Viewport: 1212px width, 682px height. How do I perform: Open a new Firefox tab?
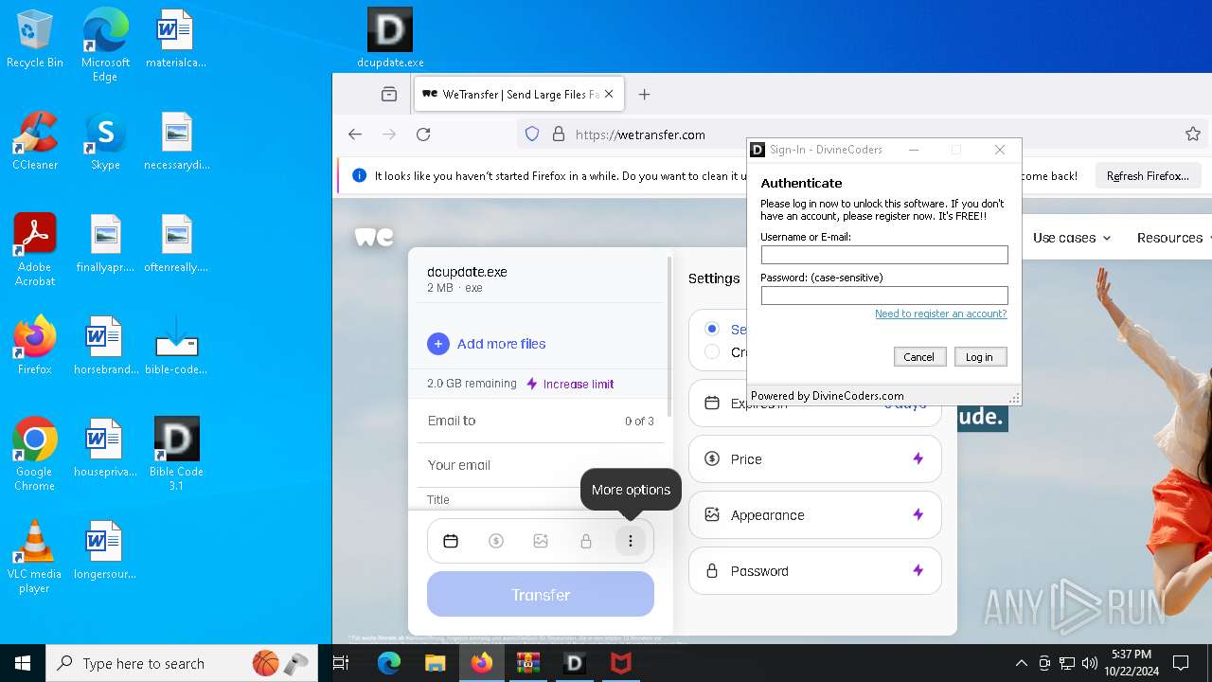point(645,94)
